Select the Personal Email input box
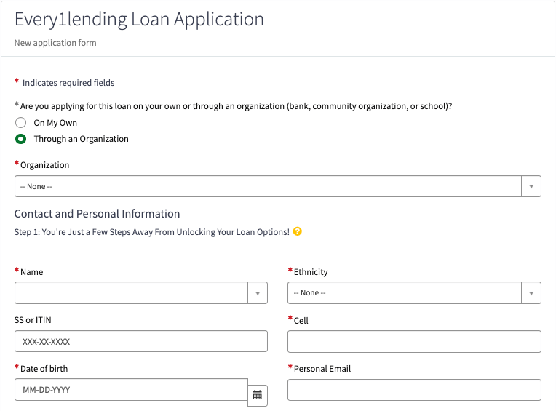 click(414, 390)
